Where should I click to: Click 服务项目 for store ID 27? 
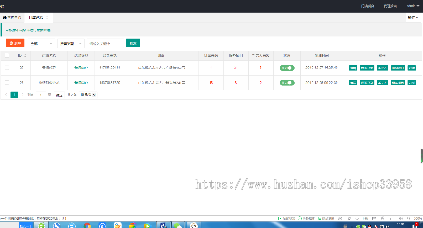coord(398,68)
